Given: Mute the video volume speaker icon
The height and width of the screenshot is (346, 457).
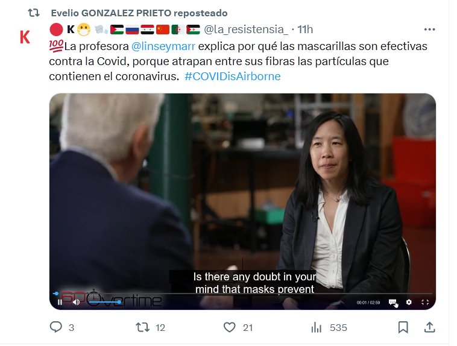Looking at the screenshot, I should click(x=76, y=302).
